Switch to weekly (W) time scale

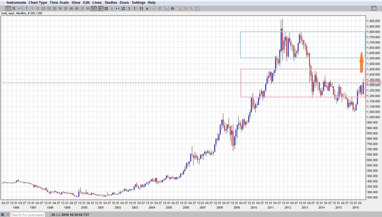coord(88,8)
